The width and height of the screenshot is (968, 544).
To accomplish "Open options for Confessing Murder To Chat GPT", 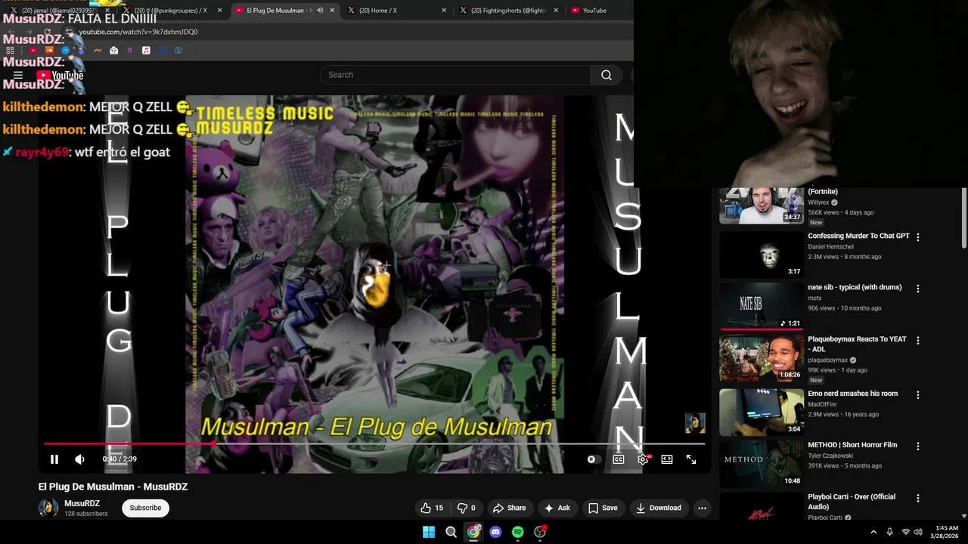I will click(918, 237).
